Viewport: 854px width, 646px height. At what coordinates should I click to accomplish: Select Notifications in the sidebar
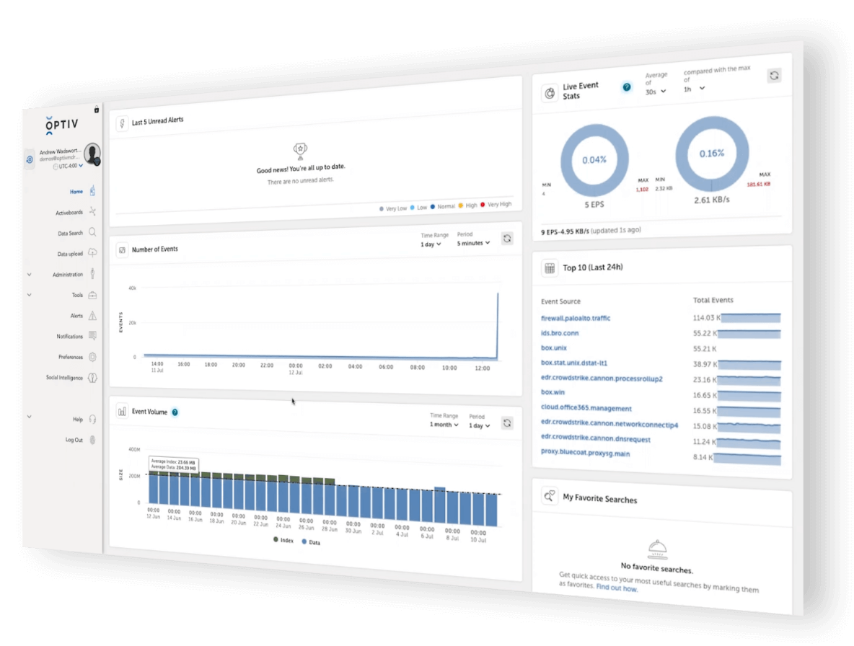coord(70,337)
